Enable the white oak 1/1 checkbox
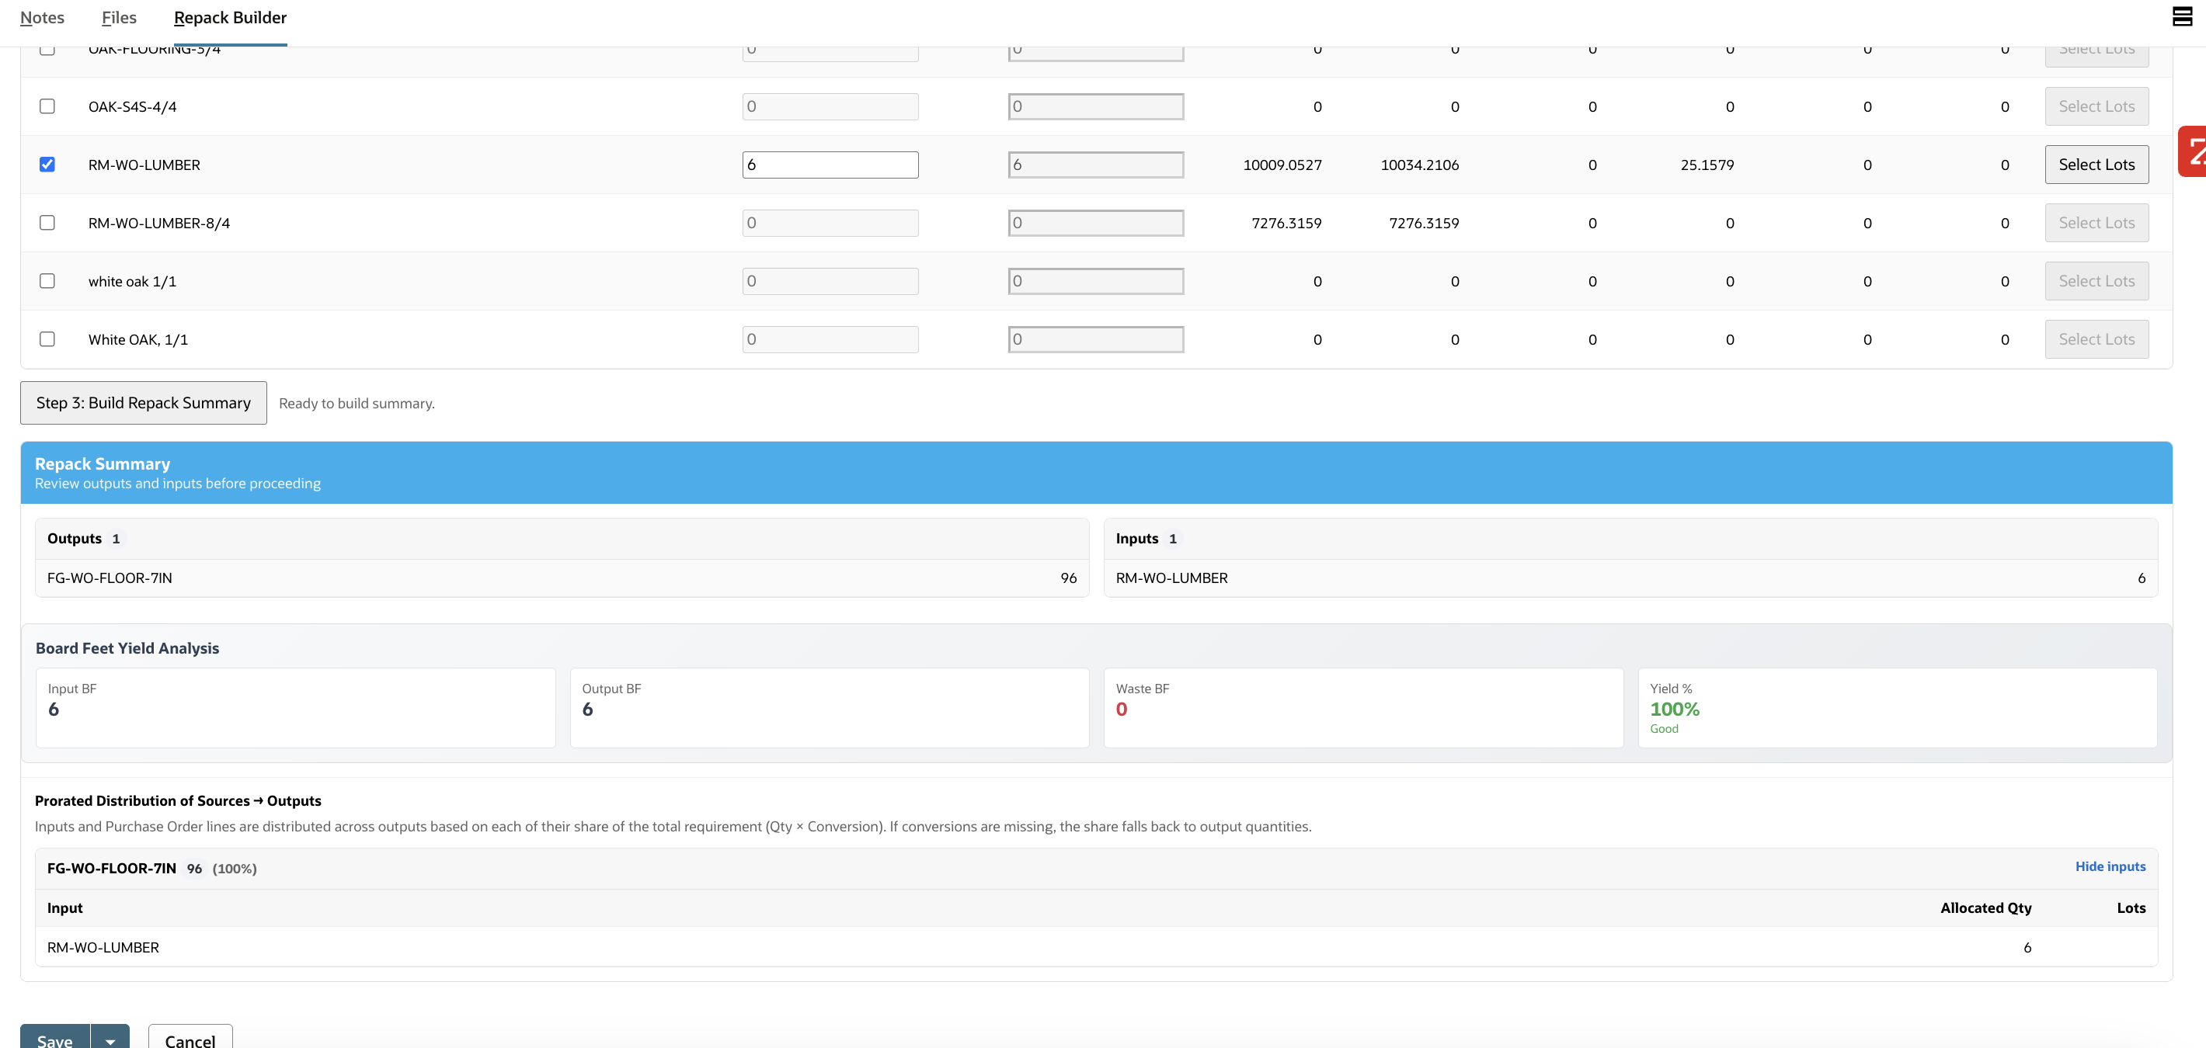Viewport: 2206px width, 1048px height. (47, 280)
